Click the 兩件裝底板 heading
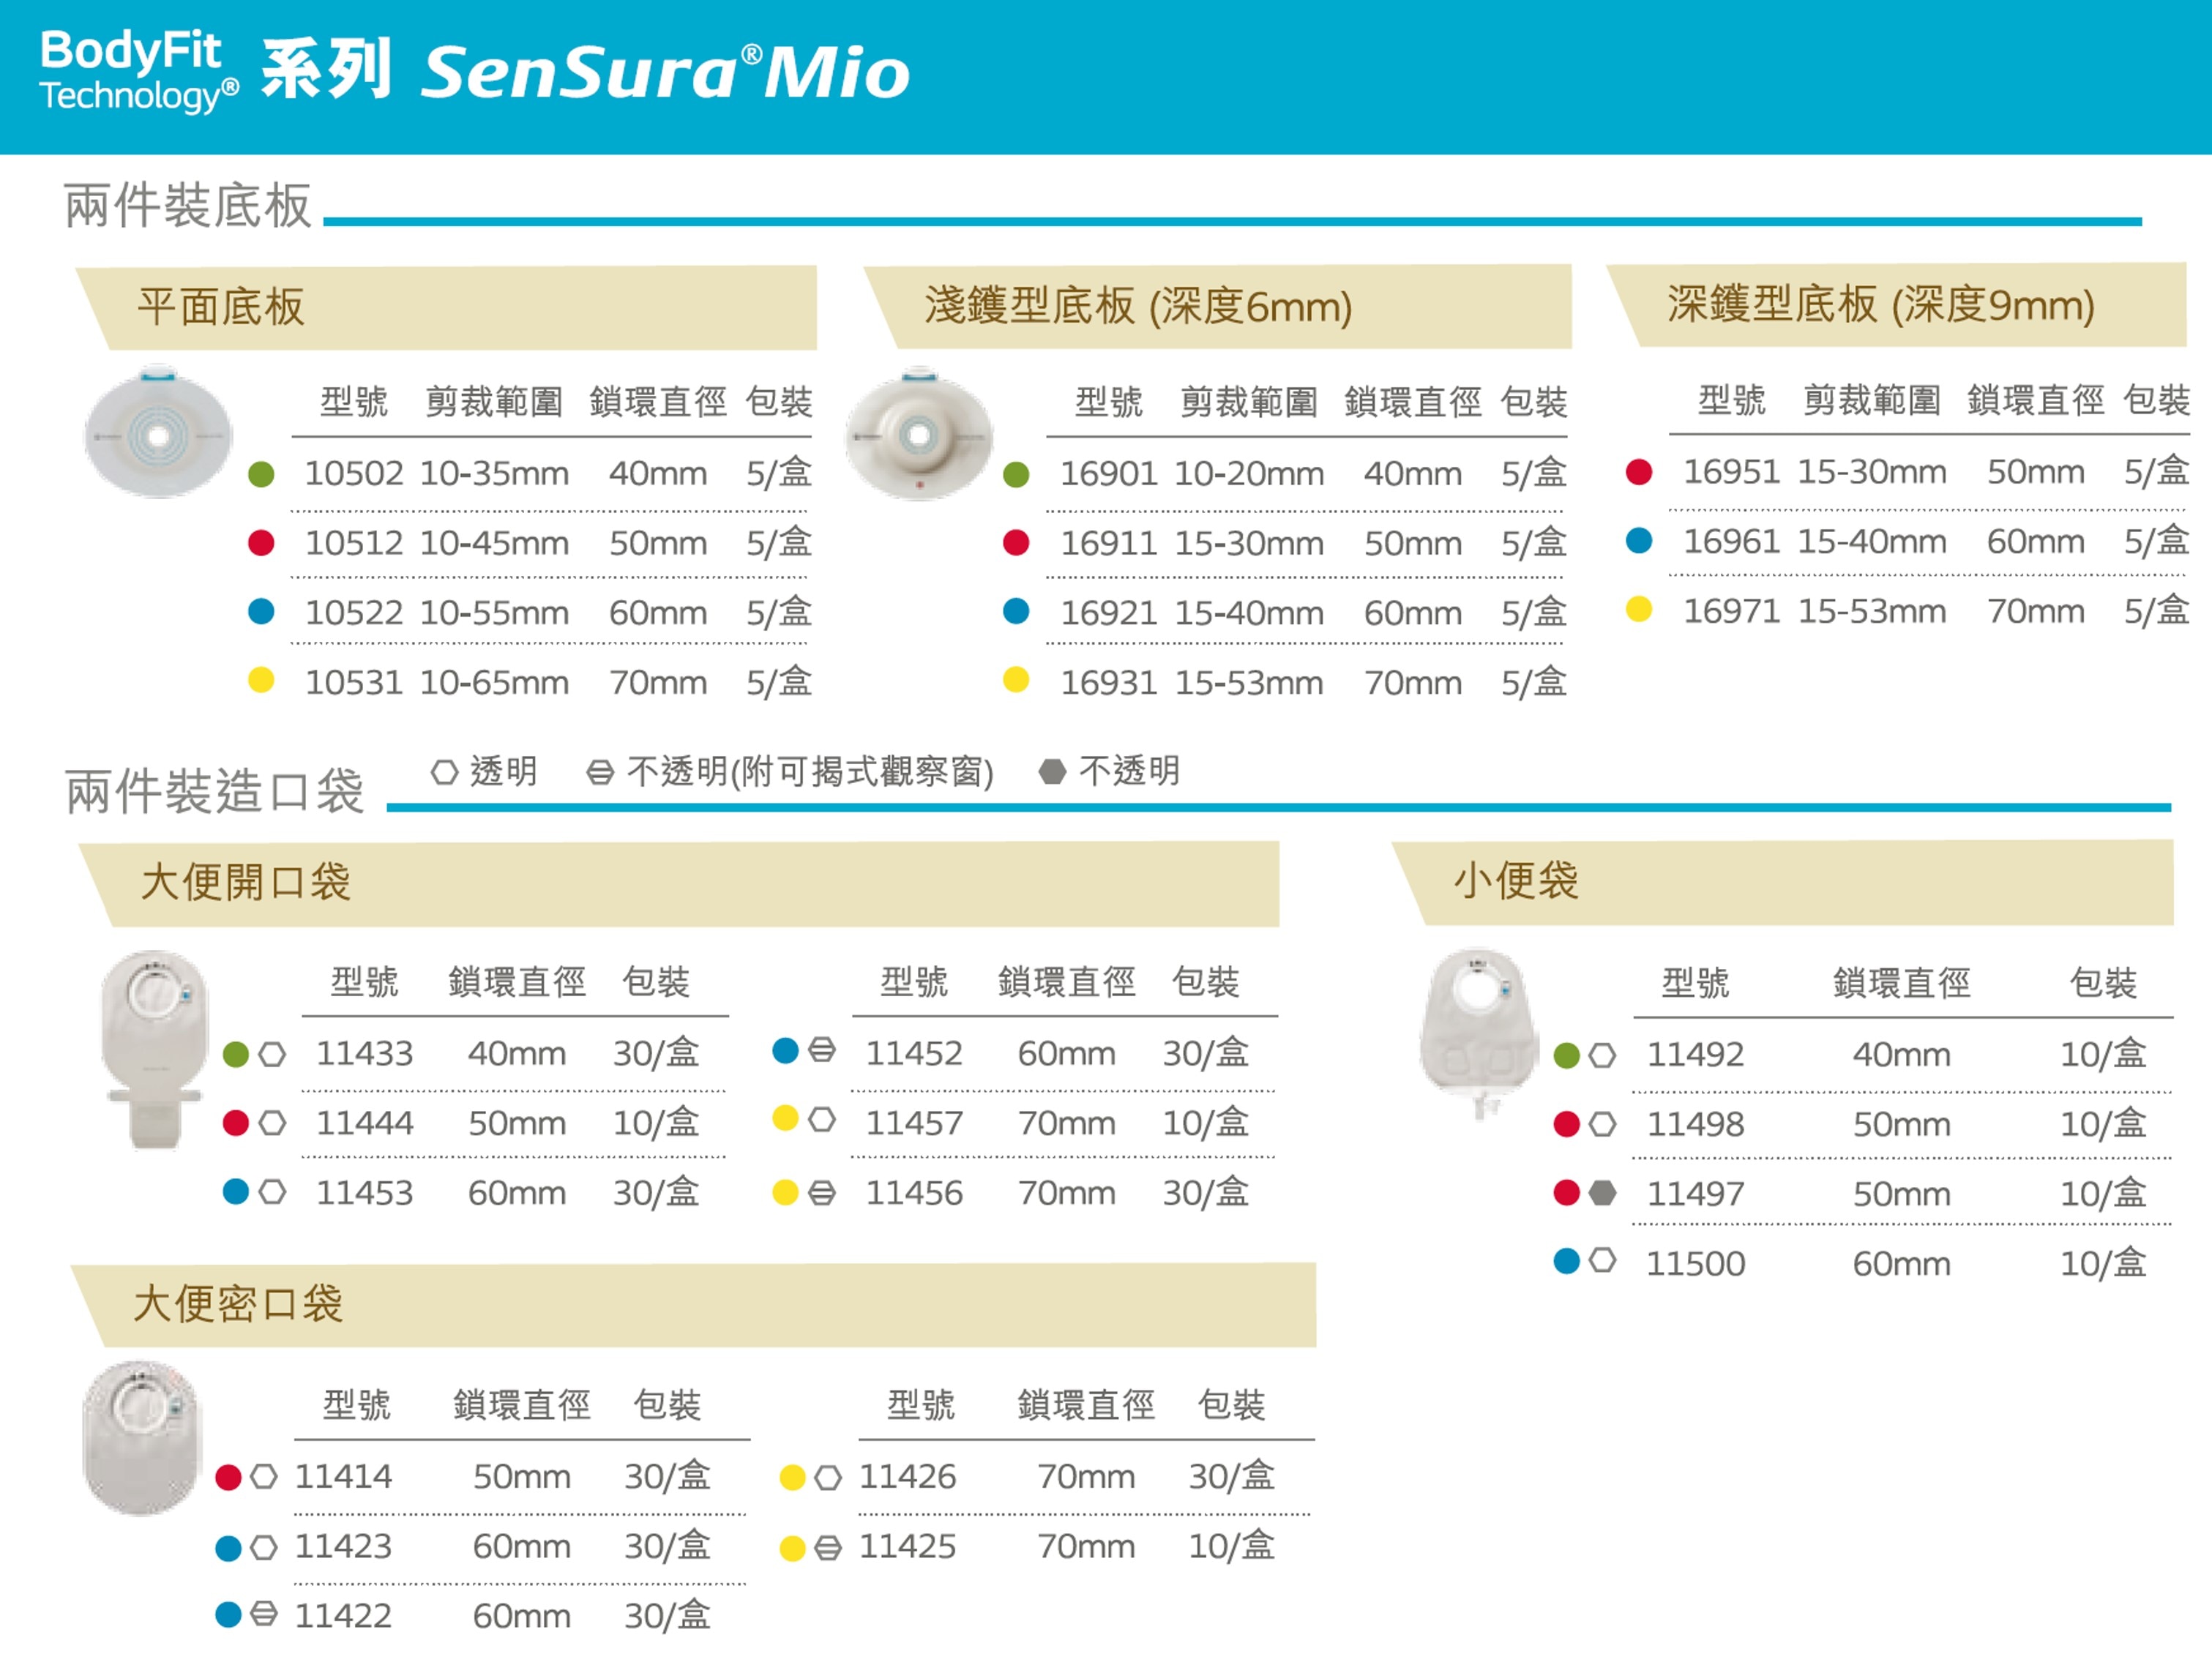The height and width of the screenshot is (1654, 2212). click(x=188, y=206)
